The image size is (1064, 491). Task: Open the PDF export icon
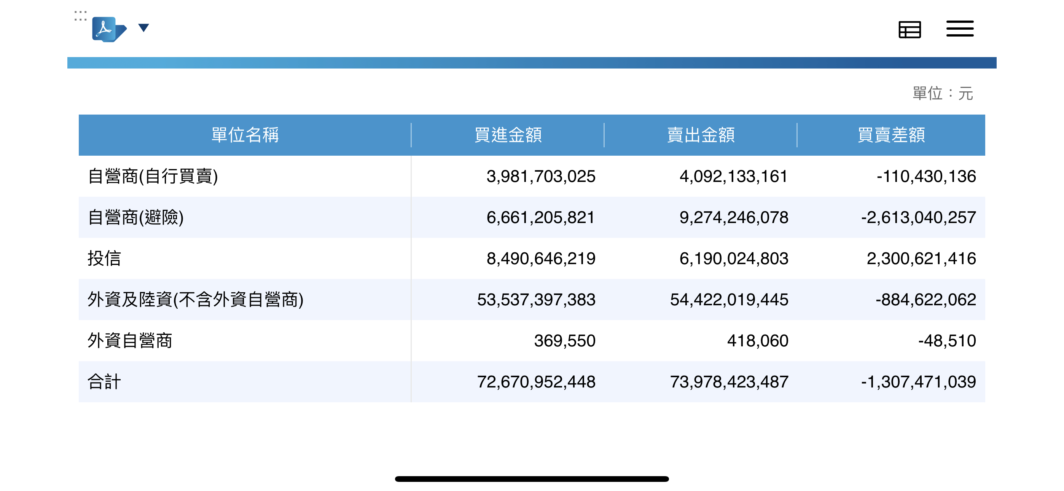(109, 29)
